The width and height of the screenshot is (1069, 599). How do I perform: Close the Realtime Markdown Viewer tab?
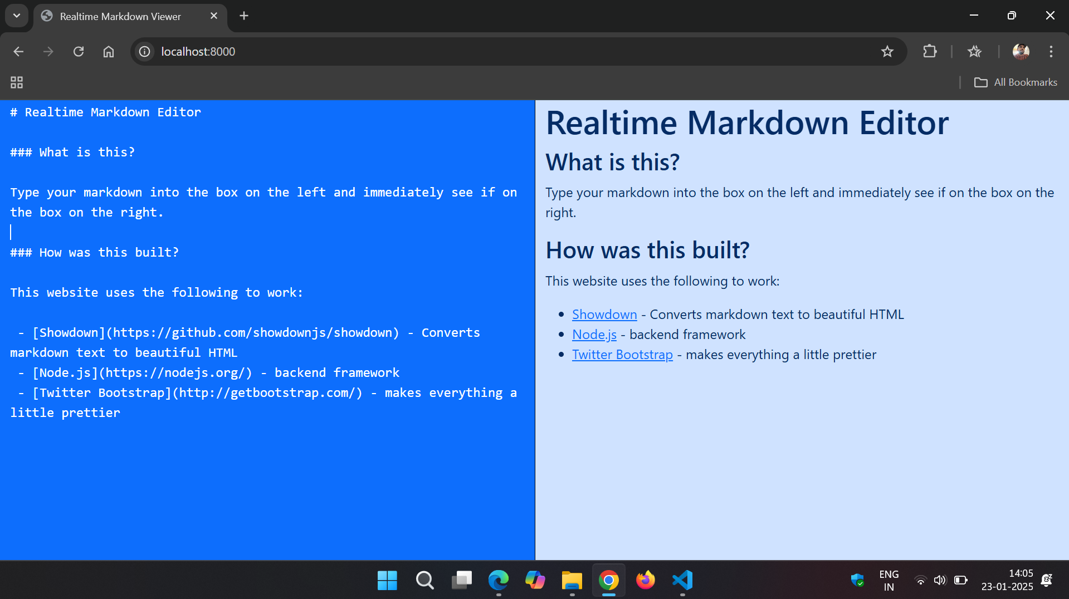(x=214, y=16)
